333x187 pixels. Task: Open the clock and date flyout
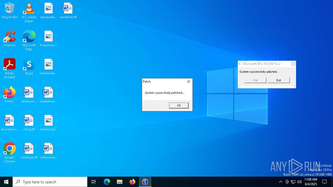pos(311,182)
